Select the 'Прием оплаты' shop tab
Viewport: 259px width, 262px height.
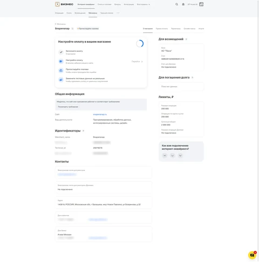coord(162,29)
